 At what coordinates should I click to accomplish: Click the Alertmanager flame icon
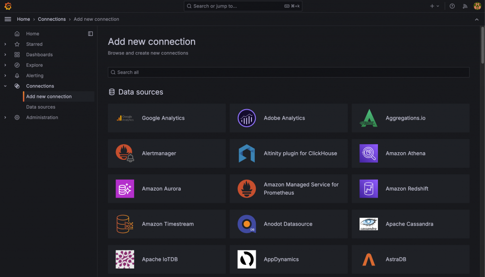pos(125,153)
